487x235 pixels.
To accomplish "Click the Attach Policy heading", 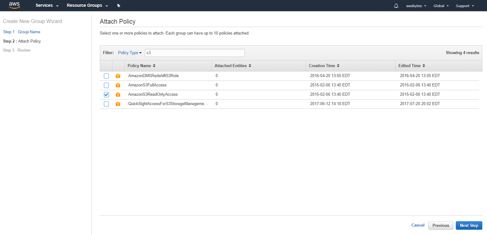I will coord(118,21).
